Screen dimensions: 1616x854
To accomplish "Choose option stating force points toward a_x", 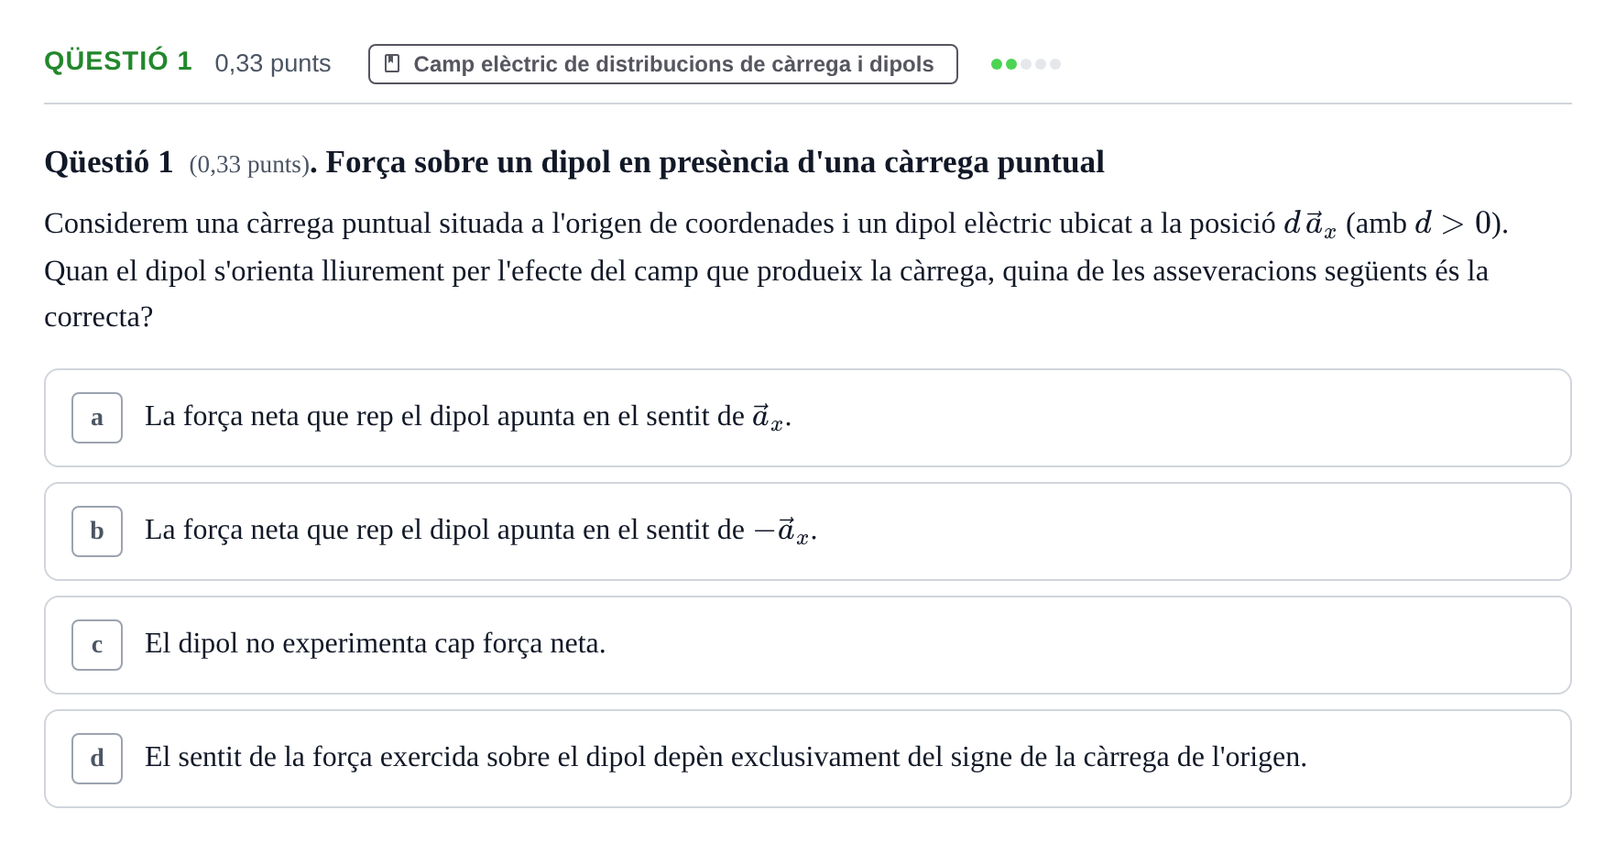I will tap(808, 418).
